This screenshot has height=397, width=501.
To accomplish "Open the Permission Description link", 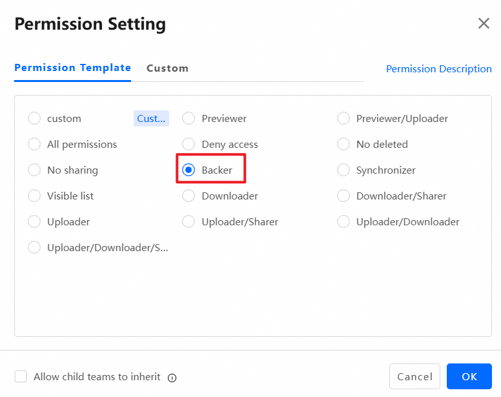I will click(x=438, y=68).
